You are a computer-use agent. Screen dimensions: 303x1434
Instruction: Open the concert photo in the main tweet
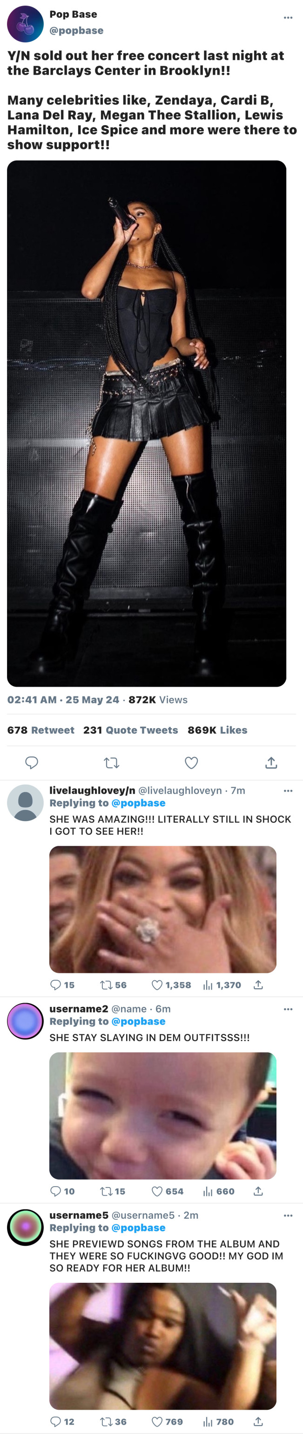pyautogui.click(x=147, y=423)
